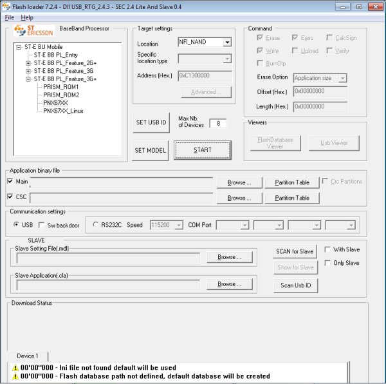Expand the ST-E BB PL_Feature_2G+ node
Screen dimensions: 386x384
[28, 63]
